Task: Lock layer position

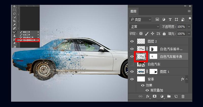Action: tap(153, 34)
